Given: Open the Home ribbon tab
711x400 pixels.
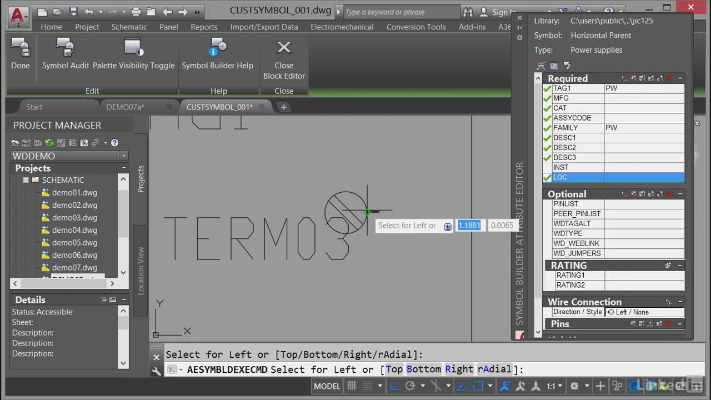Looking at the screenshot, I should 51,27.
